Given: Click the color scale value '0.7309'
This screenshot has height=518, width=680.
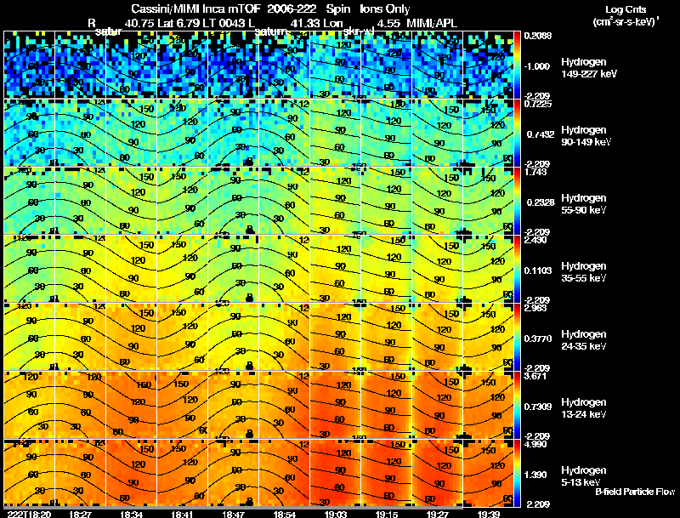Looking at the screenshot, I should 538,407.
